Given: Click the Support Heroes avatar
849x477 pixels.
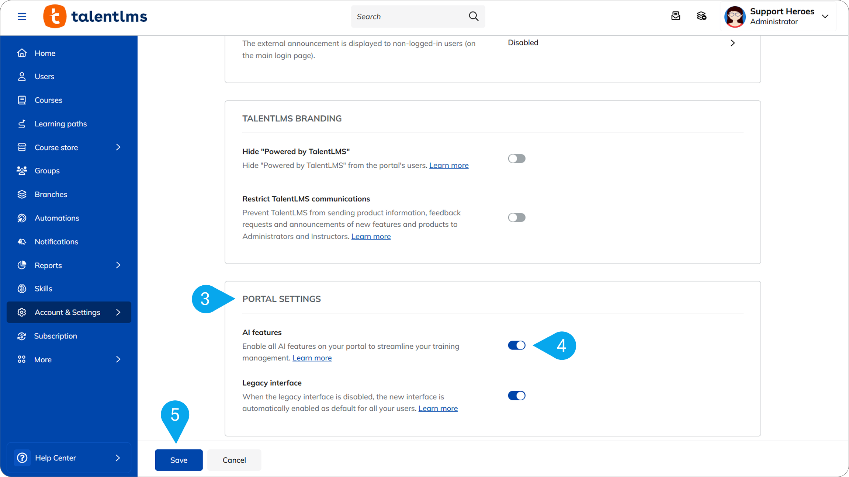Looking at the screenshot, I should click(x=735, y=17).
